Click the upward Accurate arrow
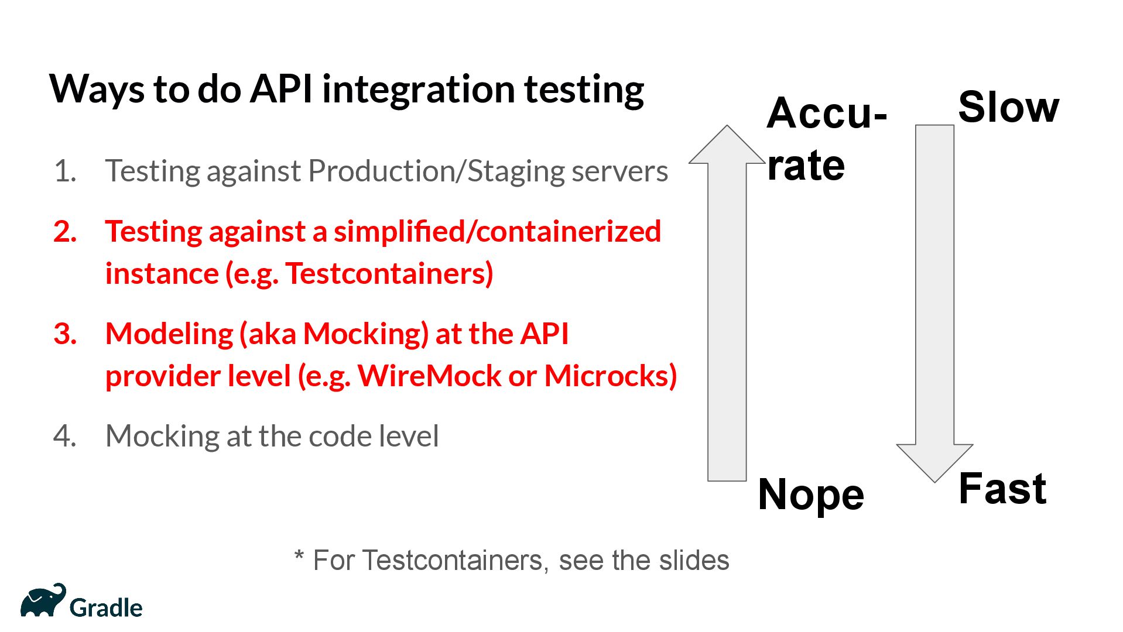1123x632 pixels. pyautogui.click(x=727, y=303)
